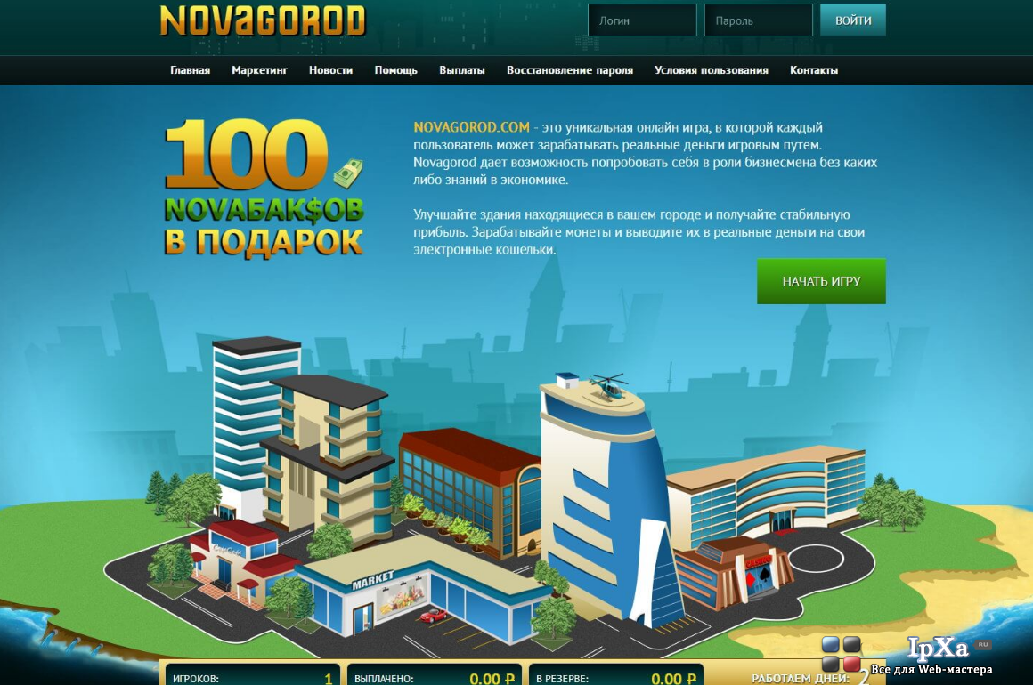The image size is (1033, 685).
Task: Click the helicopter on the tower
Action: [608, 385]
